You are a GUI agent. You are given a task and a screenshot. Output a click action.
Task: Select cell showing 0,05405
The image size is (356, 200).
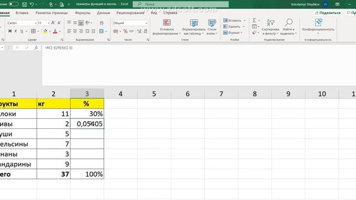click(87, 124)
